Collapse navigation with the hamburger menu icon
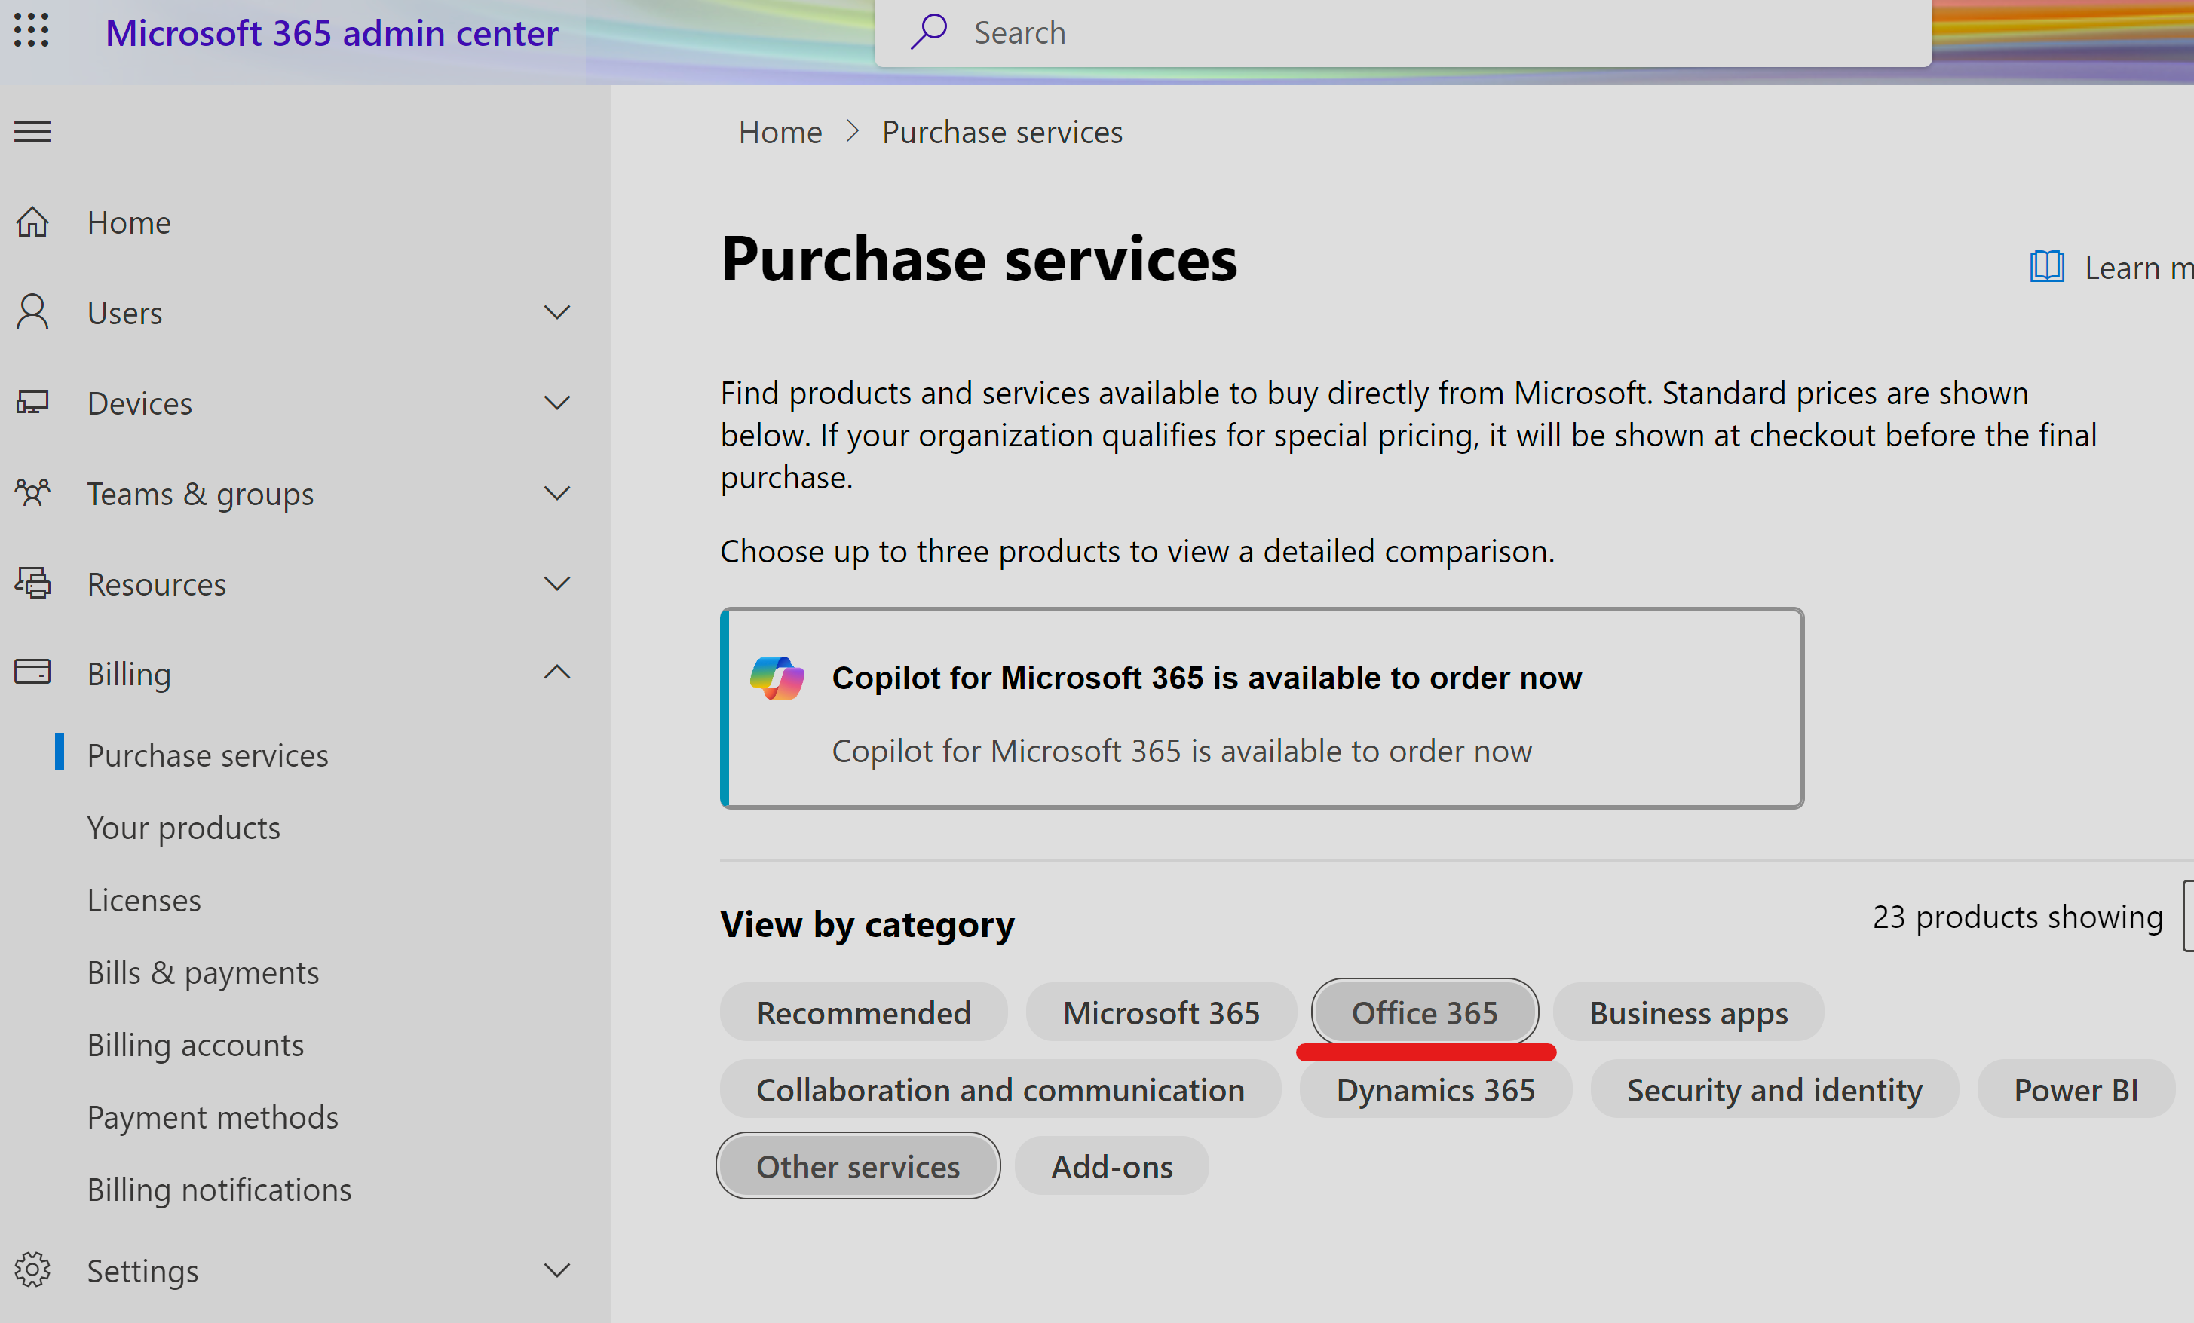 click(32, 132)
